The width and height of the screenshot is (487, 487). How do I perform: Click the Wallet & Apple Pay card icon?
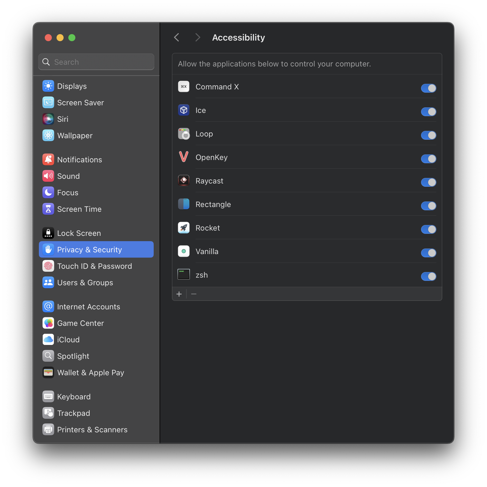click(48, 373)
